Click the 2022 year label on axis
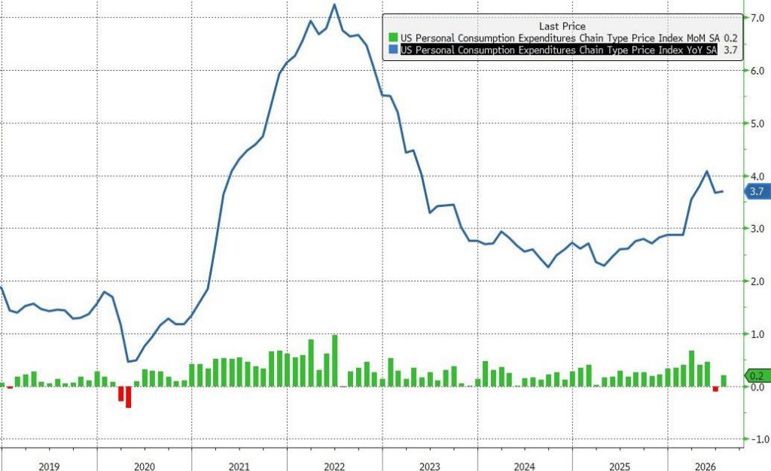This screenshot has height=471, width=771. [x=334, y=466]
